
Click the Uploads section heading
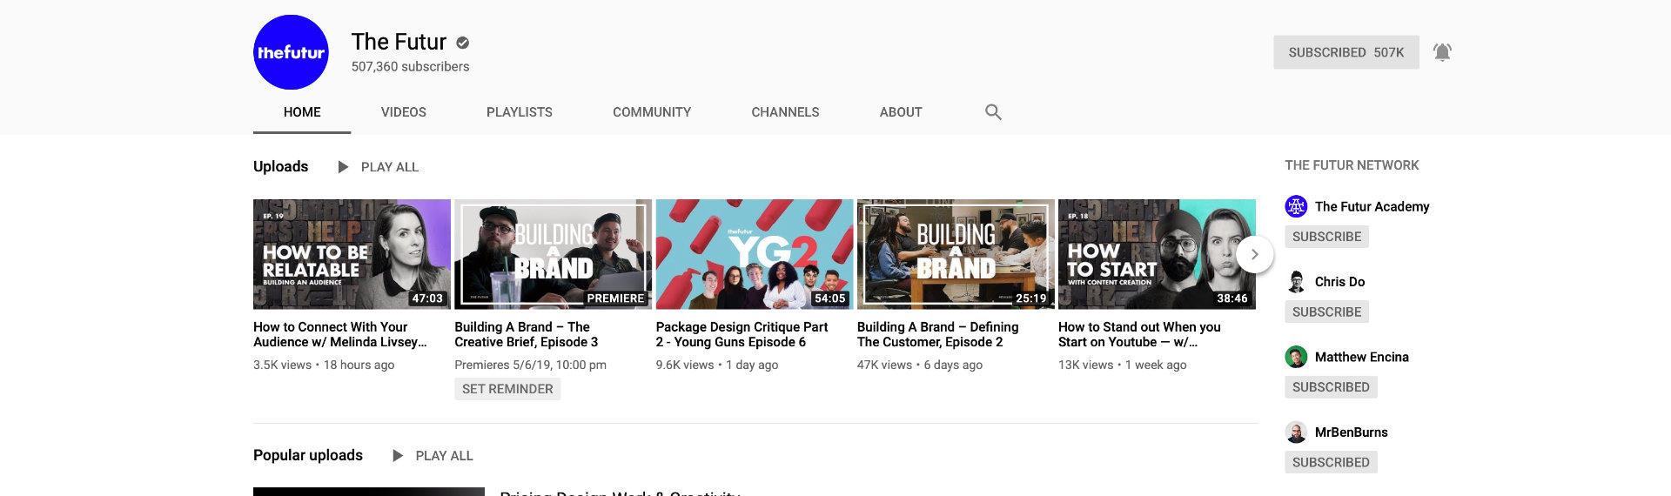(x=280, y=166)
